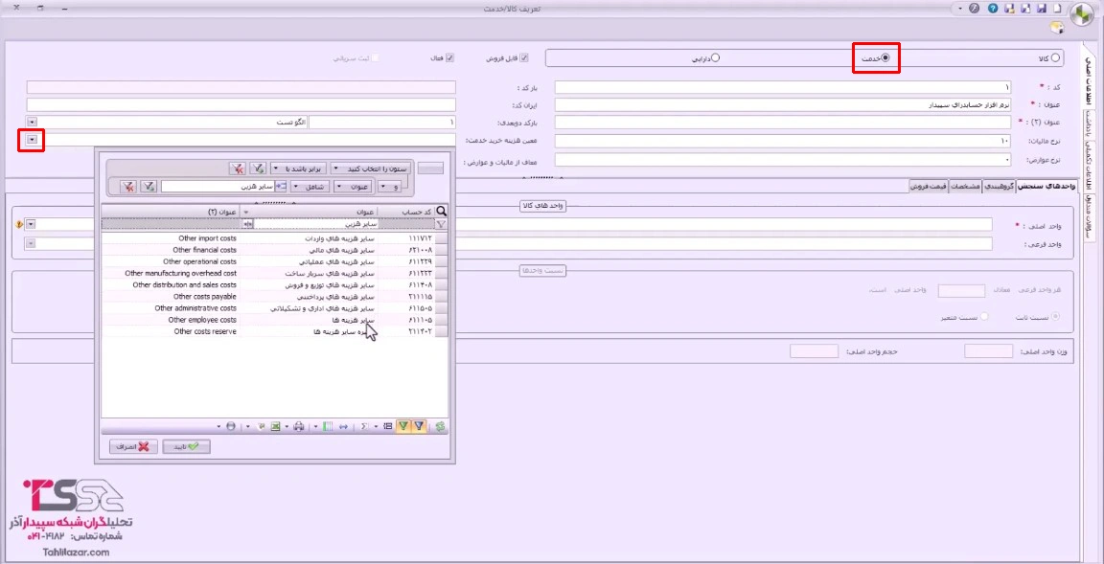Open the معین هزینه خرید خدمت dropdown arrow
The height and width of the screenshot is (564, 1104).
click(x=33, y=140)
